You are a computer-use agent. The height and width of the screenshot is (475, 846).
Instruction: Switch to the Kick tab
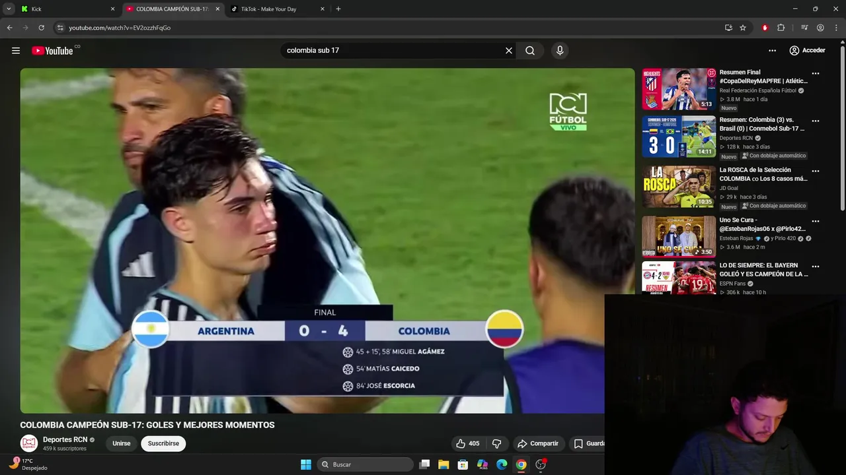(68, 9)
